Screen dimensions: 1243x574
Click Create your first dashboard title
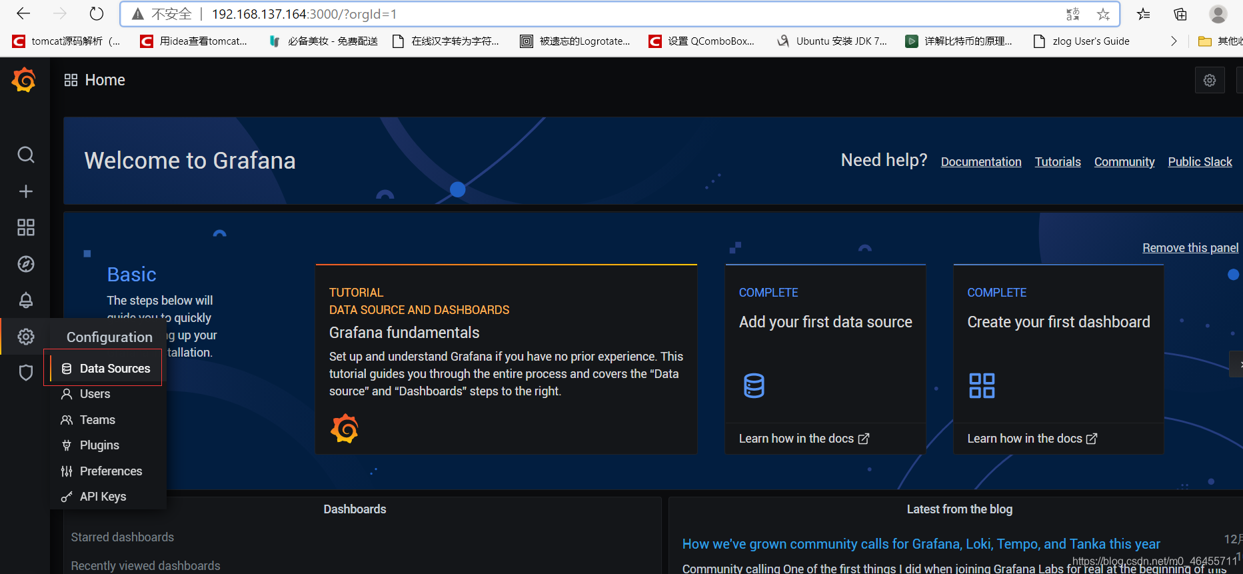(x=1058, y=322)
